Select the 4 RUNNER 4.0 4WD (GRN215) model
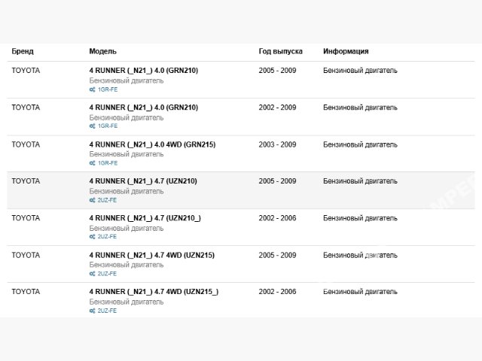482x361 pixels. [x=152, y=144]
